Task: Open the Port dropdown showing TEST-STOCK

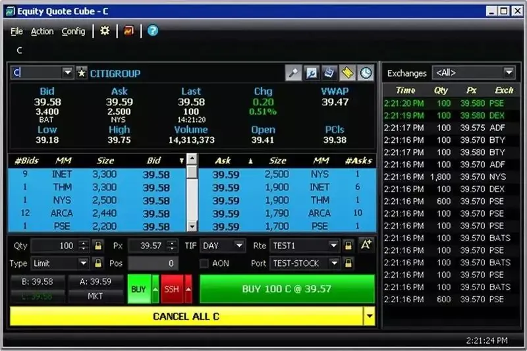Action: coord(306,263)
